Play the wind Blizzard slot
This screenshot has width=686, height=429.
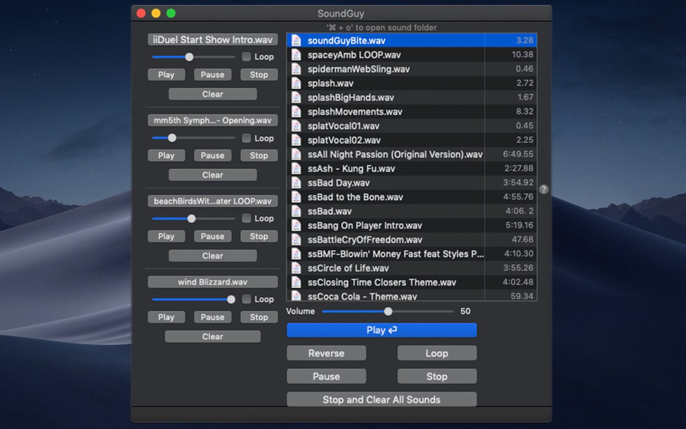pos(166,317)
